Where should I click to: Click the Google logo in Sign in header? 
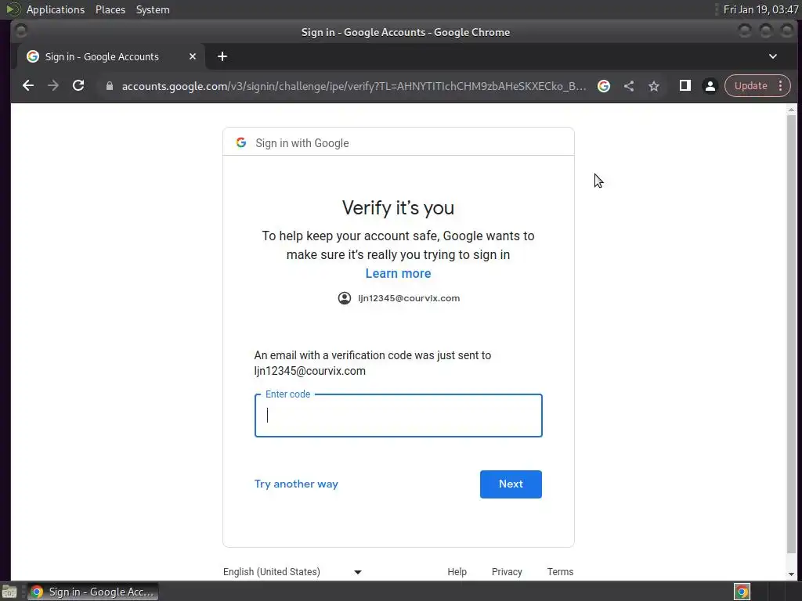pyautogui.click(x=241, y=142)
